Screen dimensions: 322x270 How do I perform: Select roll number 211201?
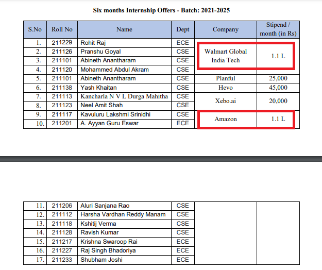point(62,123)
